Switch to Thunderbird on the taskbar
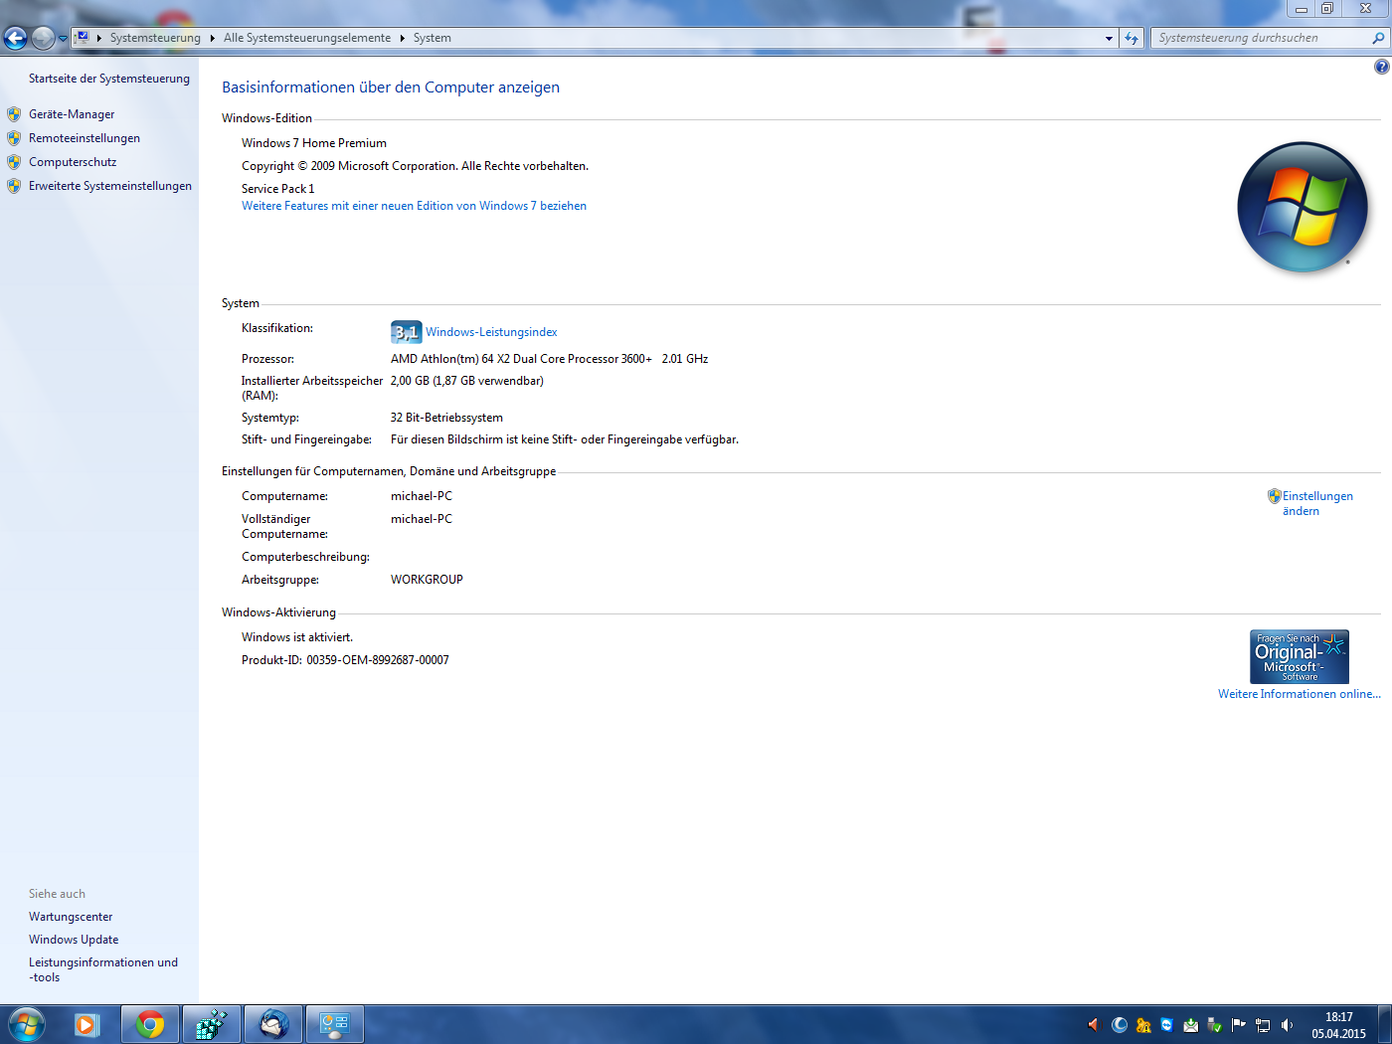 tap(273, 1024)
